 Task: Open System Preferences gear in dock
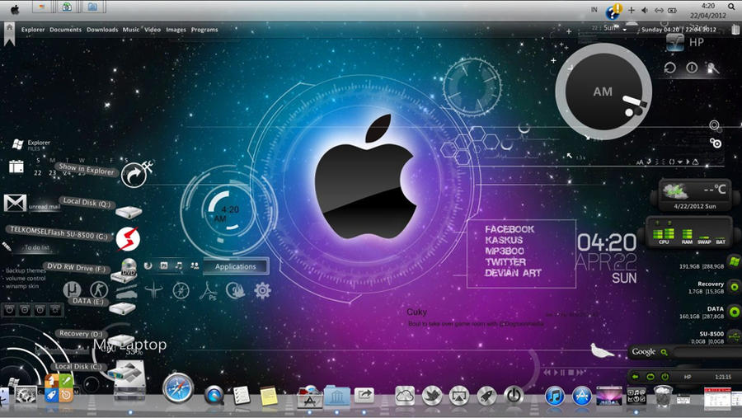(x=26, y=394)
